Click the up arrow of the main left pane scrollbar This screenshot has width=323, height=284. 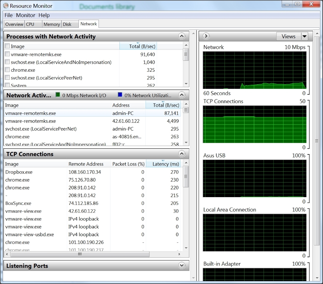click(x=193, y=33)
